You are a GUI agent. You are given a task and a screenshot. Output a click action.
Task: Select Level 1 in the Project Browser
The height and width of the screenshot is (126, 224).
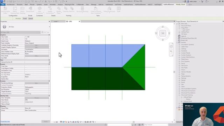pos(188,30)
